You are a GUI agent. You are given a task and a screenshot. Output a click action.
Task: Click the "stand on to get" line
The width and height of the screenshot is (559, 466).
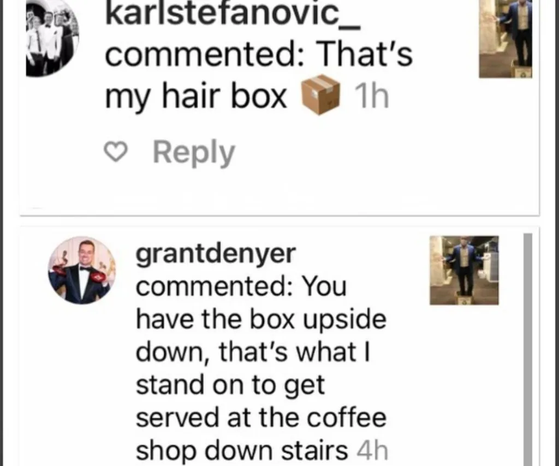230,385
